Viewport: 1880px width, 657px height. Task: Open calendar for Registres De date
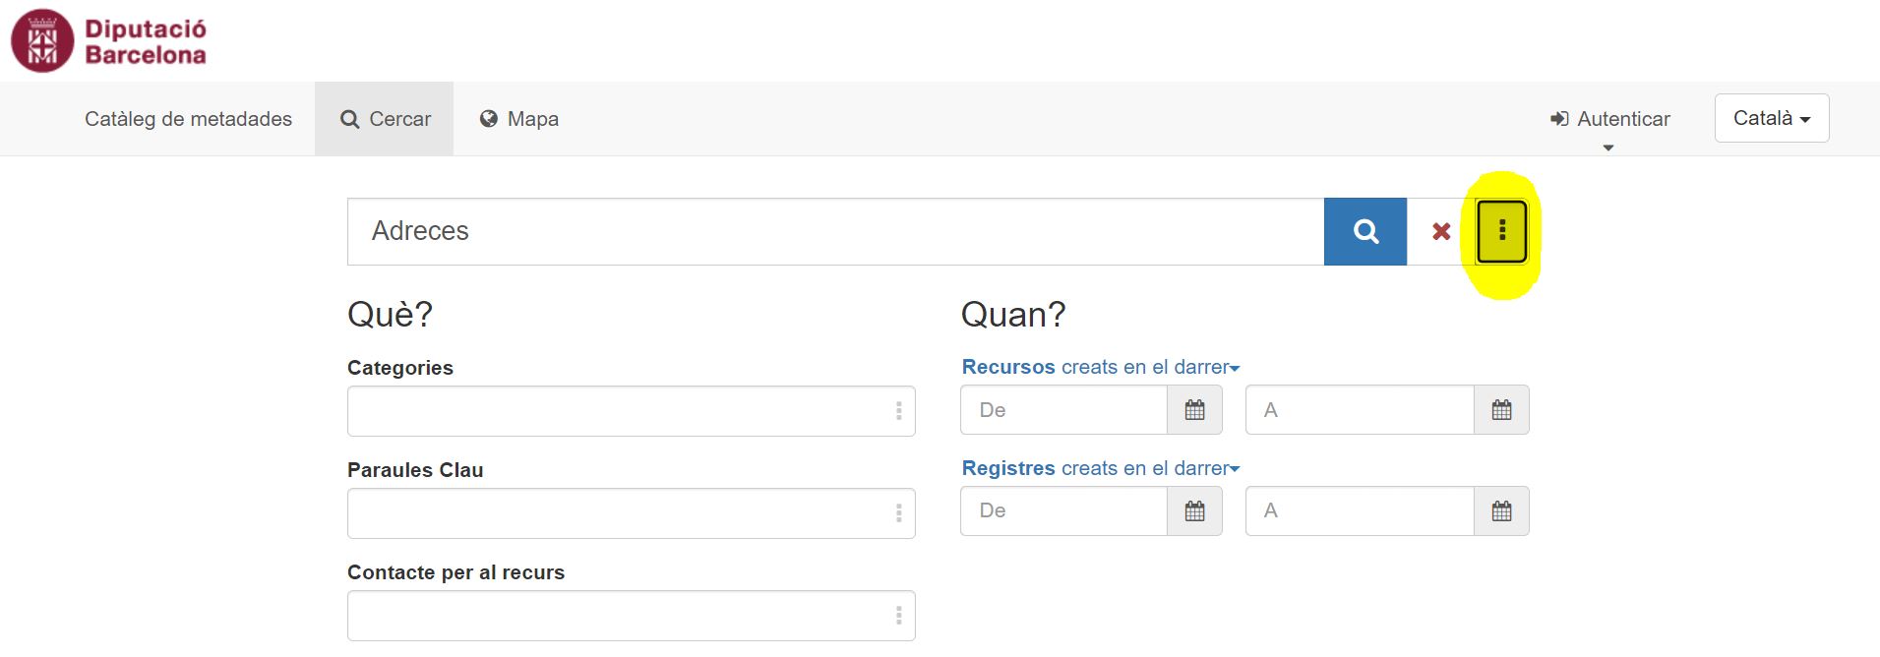click(x=1194, y=511)
